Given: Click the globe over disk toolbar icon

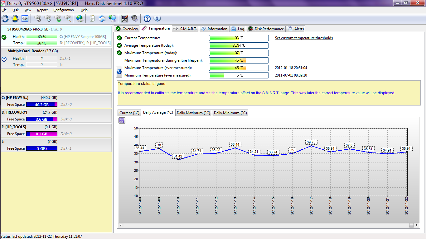Looking at the screenshot, I should [80, 18].
